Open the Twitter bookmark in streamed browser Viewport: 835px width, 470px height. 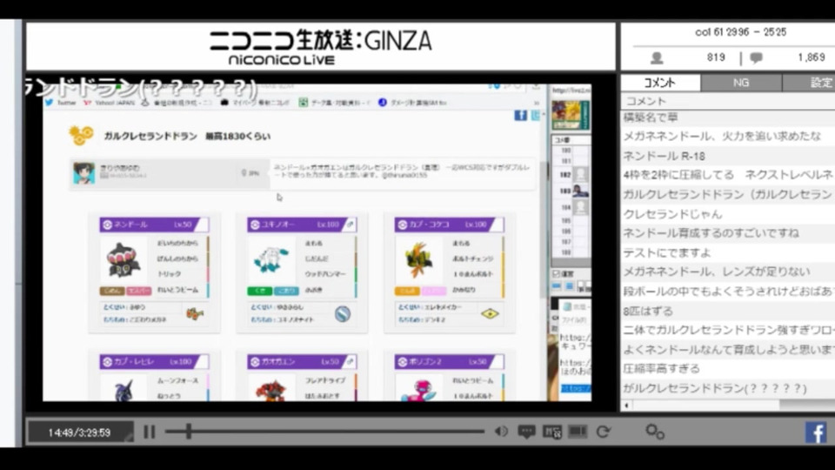(x=61, y=103)
